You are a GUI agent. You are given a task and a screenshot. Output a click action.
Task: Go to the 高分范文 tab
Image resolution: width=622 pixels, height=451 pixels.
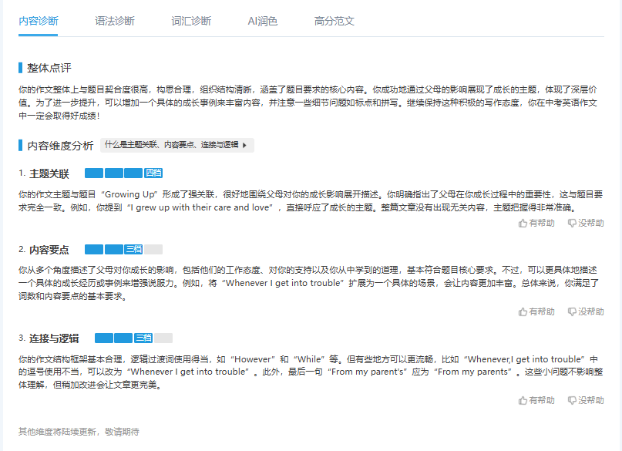[334, 21]
